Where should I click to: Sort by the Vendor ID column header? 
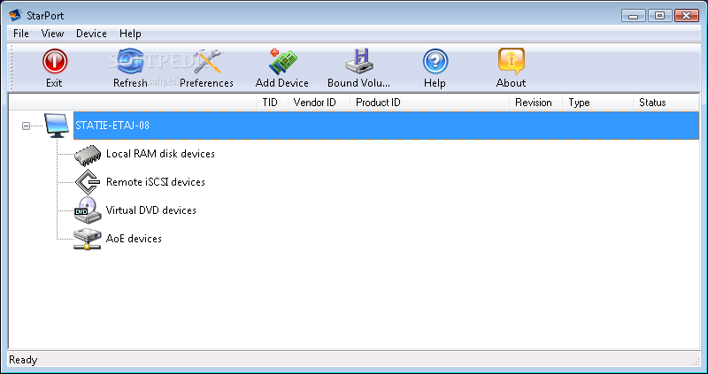point(319,103)
